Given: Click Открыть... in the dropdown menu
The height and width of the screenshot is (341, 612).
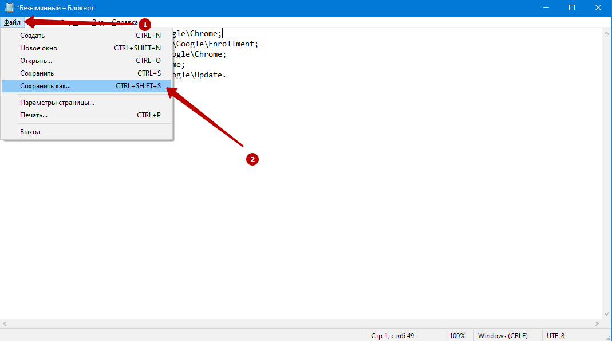Looking at the screenshot, I should [36, 61].
